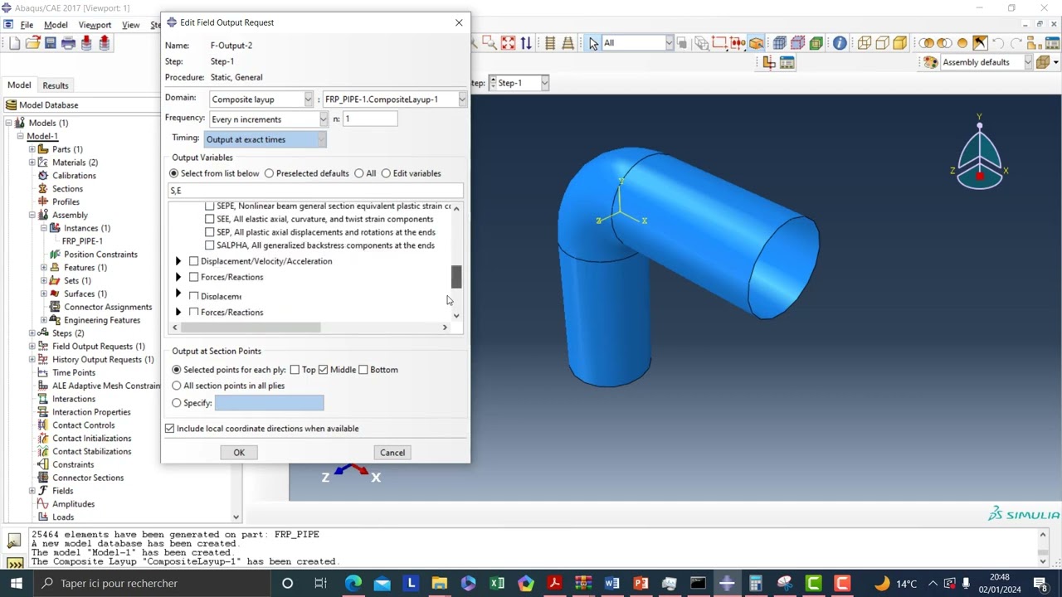The width and height of the screenshot is (1062, 597).
Task: Click the green shaded cube icon
Action: [x=816, y=43]
